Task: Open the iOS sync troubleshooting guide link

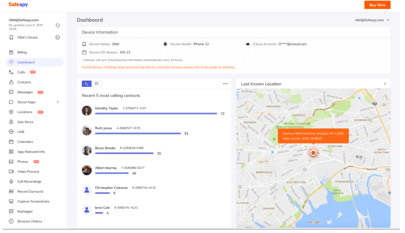Action: 158,67
